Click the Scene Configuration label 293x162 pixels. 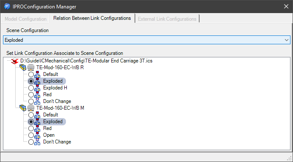pos(27,30)
